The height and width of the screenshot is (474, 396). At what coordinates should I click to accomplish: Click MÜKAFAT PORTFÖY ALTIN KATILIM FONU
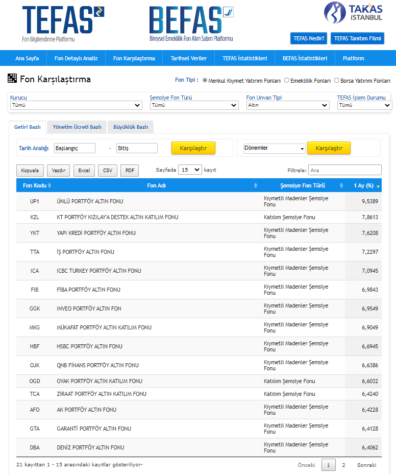tap(104, 327)
